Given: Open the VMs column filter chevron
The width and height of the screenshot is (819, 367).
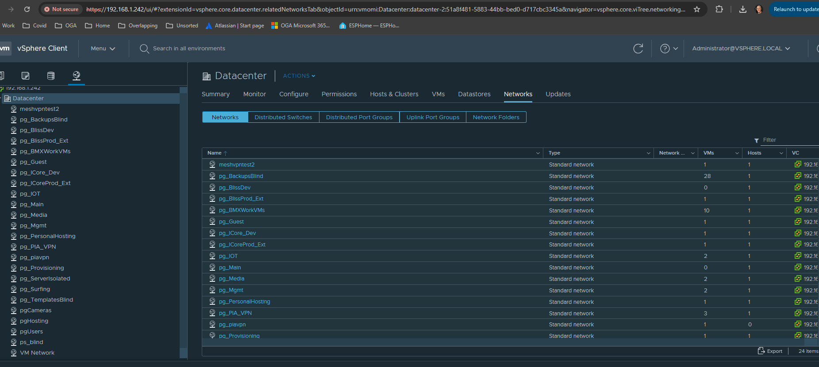Looking at the screenshot, I should [x=737, y=153].
